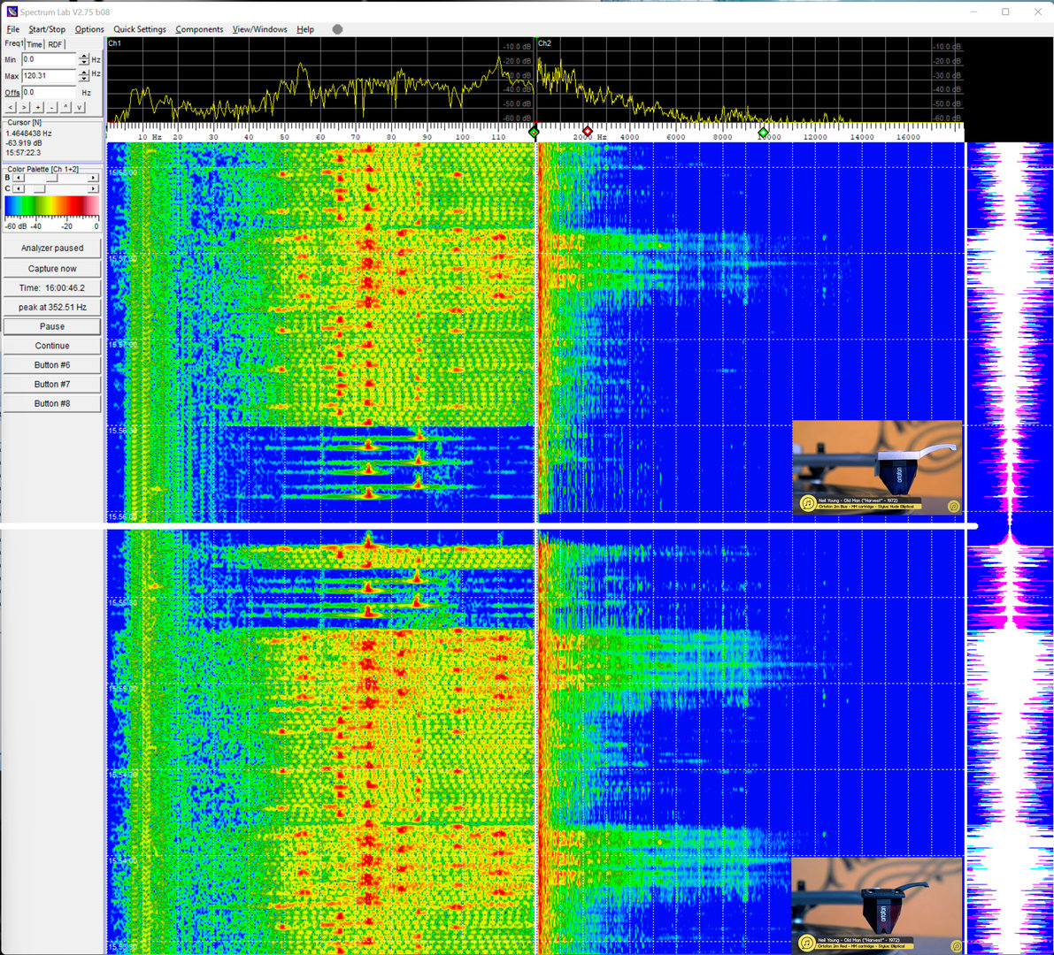Click Button #8
The height and width of the screenshot is (955, 1054).
pos(52,403)
